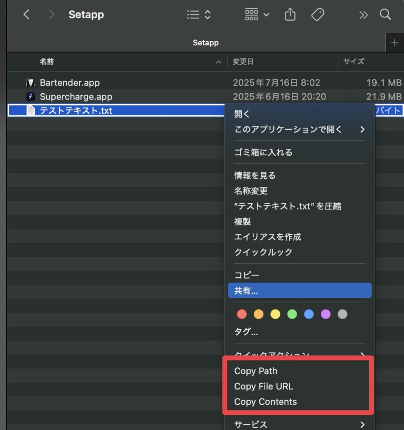Viewport: 404px width, 430px height.
Task: Expand このアプリケーションで開く submenu
Action: 300,129
